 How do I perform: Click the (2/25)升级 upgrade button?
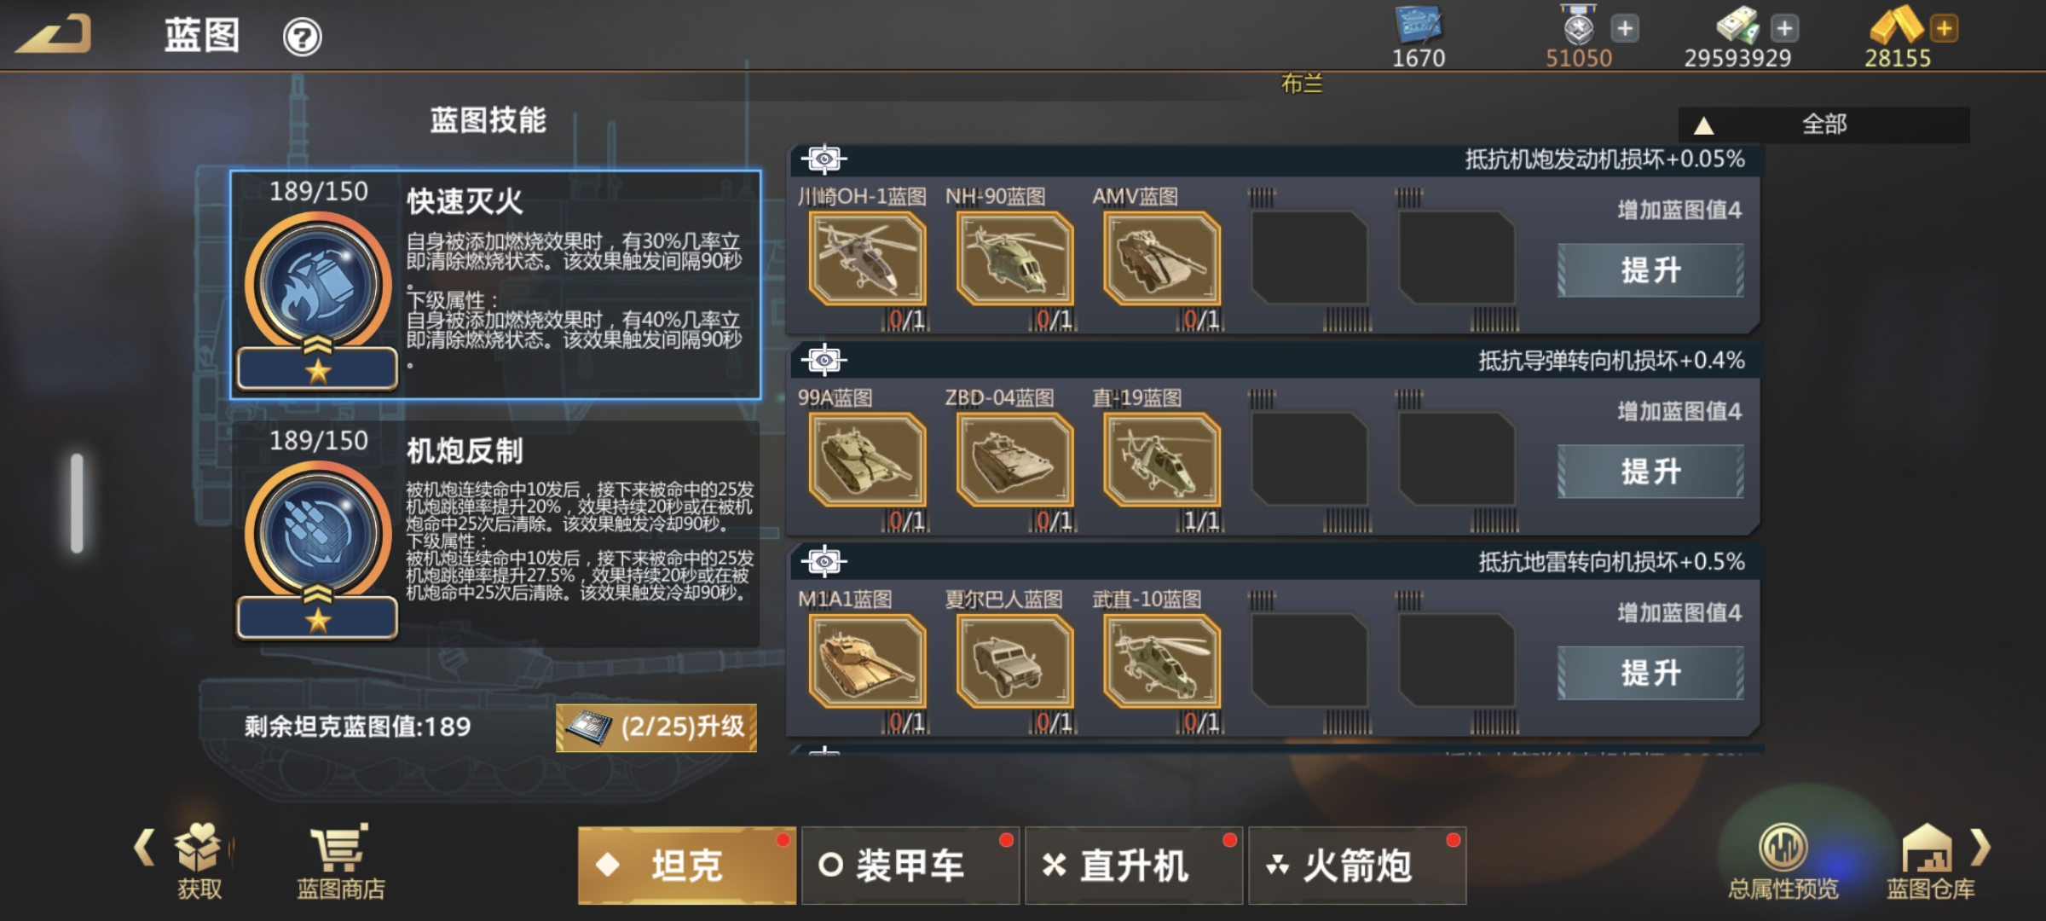tap(656, 727)
